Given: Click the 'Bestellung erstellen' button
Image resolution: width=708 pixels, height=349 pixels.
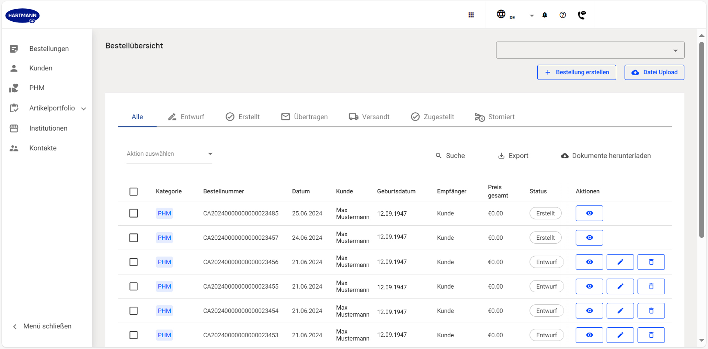Looking at the screenshot, I should click(x=576, y=73).
